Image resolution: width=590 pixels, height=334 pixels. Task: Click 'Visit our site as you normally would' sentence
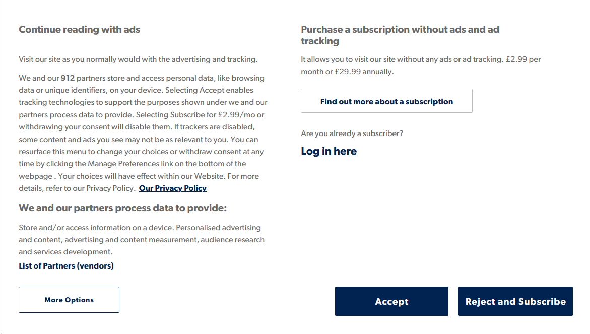pos(138,59)
